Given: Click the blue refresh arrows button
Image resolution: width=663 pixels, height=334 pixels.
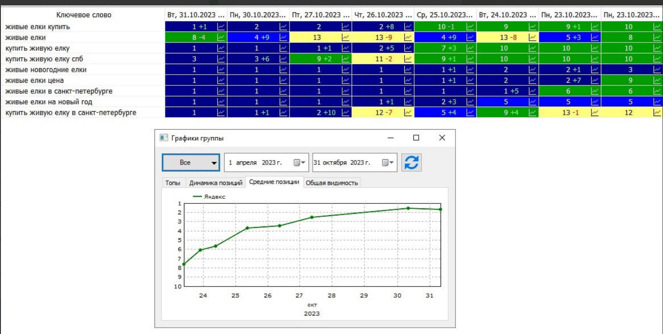Looking at the screenshot, I should 411,163.
